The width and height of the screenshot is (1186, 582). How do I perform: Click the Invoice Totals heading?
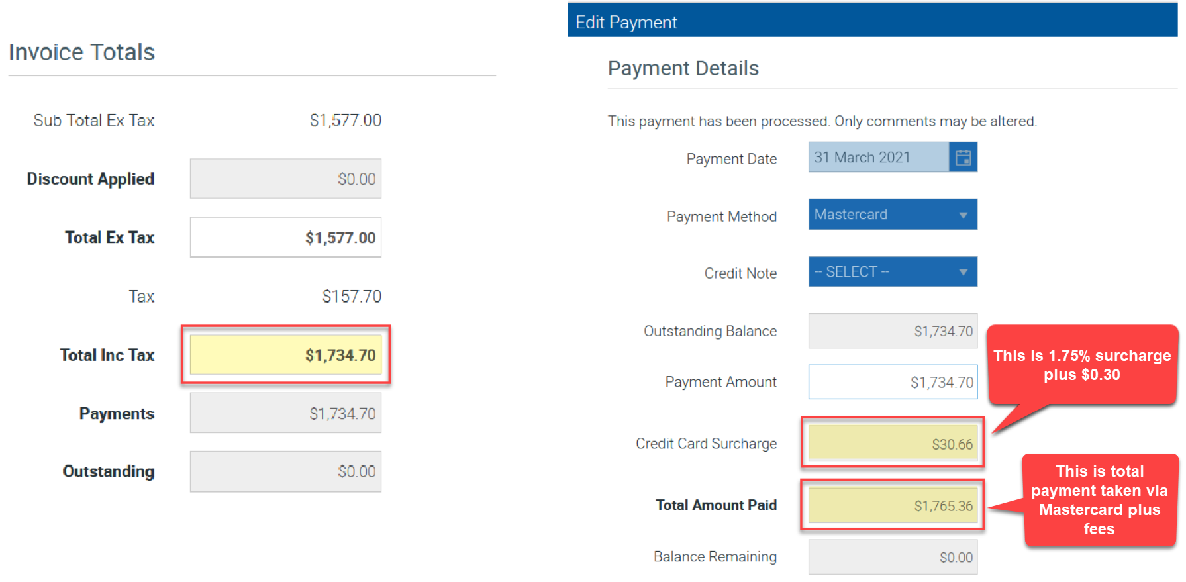point(81,52)
